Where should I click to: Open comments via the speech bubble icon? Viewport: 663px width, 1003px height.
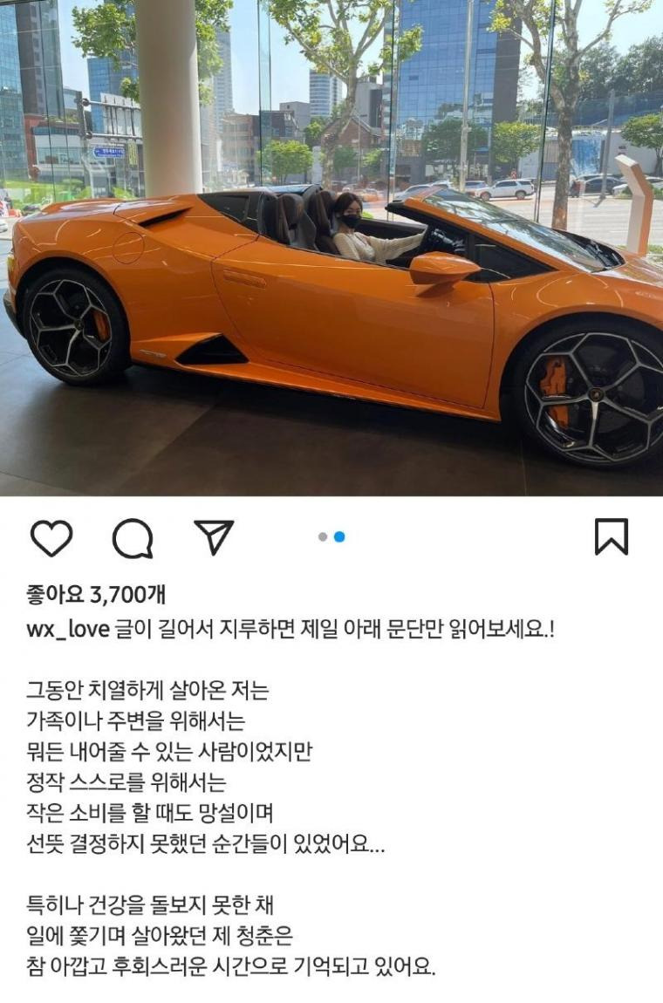[x=133, y=538]
